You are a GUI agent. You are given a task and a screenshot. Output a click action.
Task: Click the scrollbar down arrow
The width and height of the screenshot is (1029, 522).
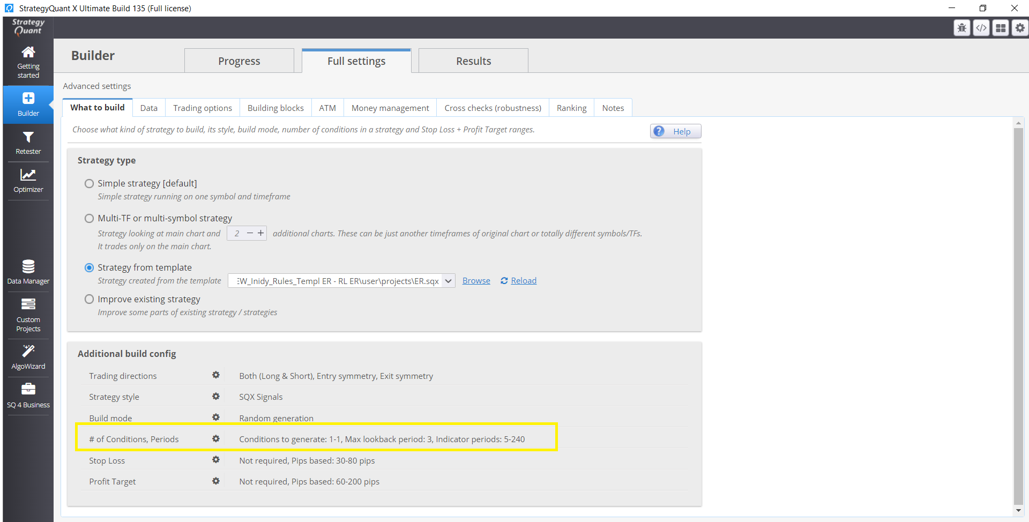(x=1018, y=510)
